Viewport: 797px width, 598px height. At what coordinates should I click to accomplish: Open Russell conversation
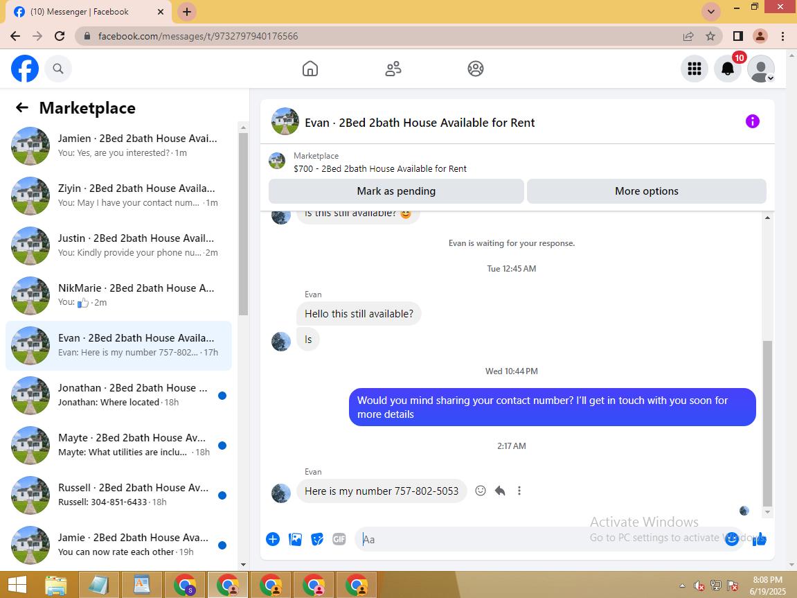click(118, 495)
